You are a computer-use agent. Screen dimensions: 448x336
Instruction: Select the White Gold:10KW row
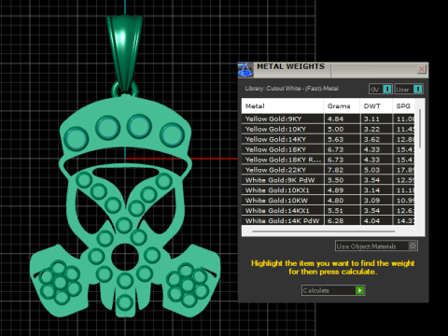click(329, 201)
